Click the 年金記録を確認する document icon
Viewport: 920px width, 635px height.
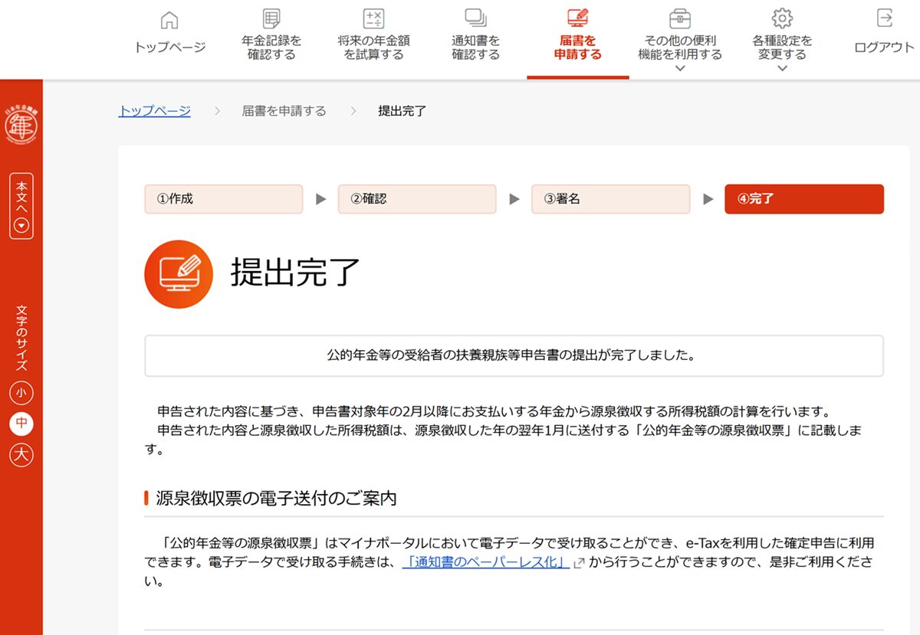pos(271,19)
